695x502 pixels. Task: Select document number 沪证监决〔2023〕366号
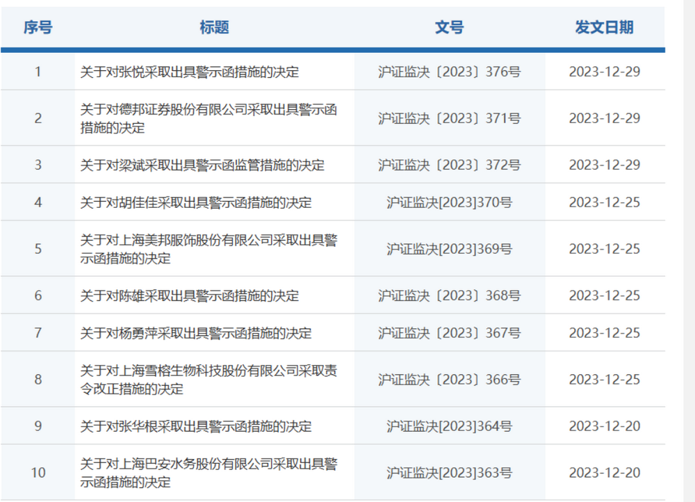coord(449,380)
